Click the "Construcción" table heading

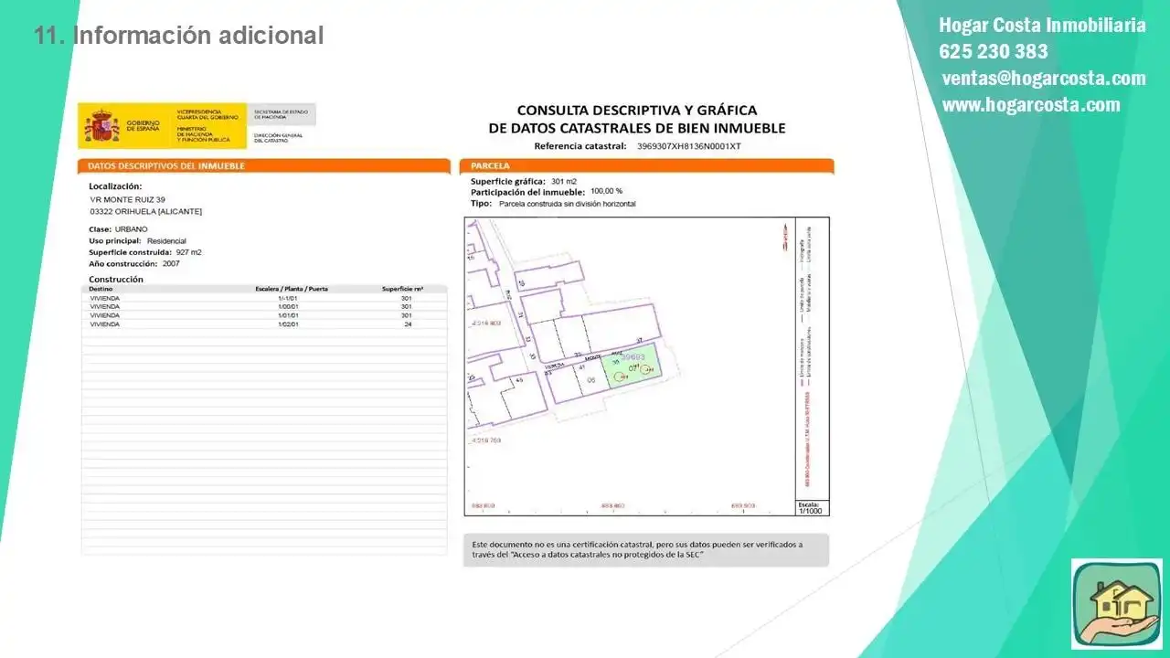coord(116,280)
